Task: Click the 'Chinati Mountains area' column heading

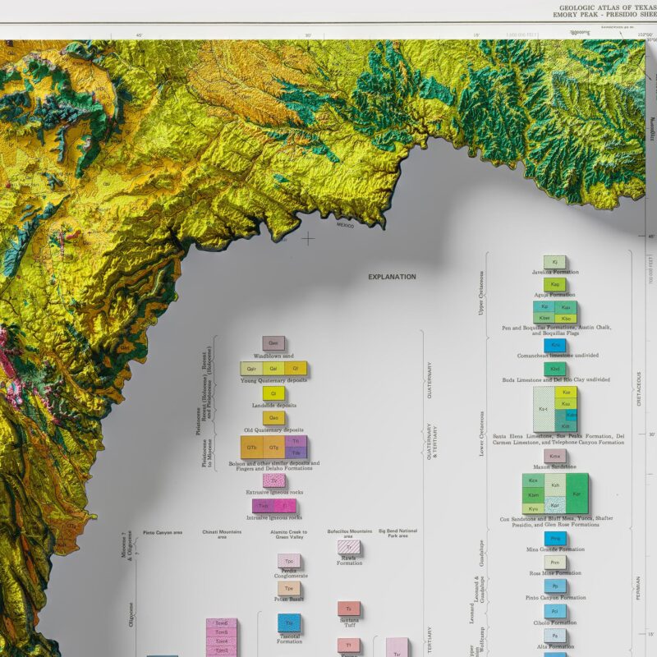Action: tap(222, 535)
